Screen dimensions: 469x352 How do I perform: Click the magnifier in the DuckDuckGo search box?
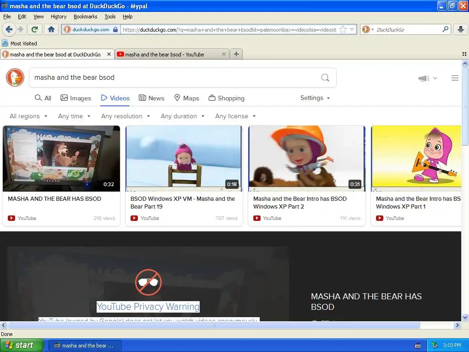click(445, 29)
